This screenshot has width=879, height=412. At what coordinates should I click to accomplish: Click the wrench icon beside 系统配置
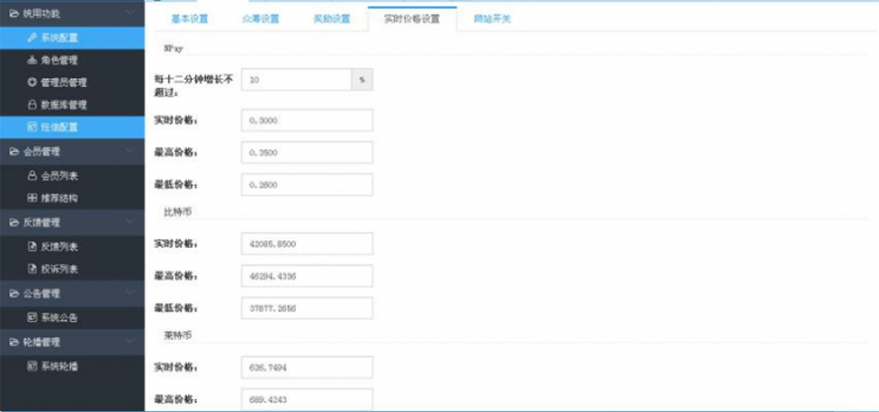click(32, 39)
